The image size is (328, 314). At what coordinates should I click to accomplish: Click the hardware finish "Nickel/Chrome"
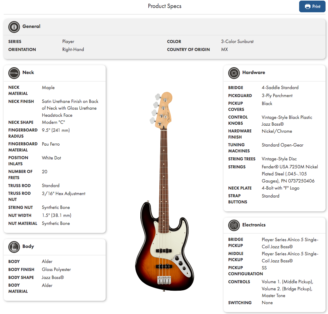[277, 131]
